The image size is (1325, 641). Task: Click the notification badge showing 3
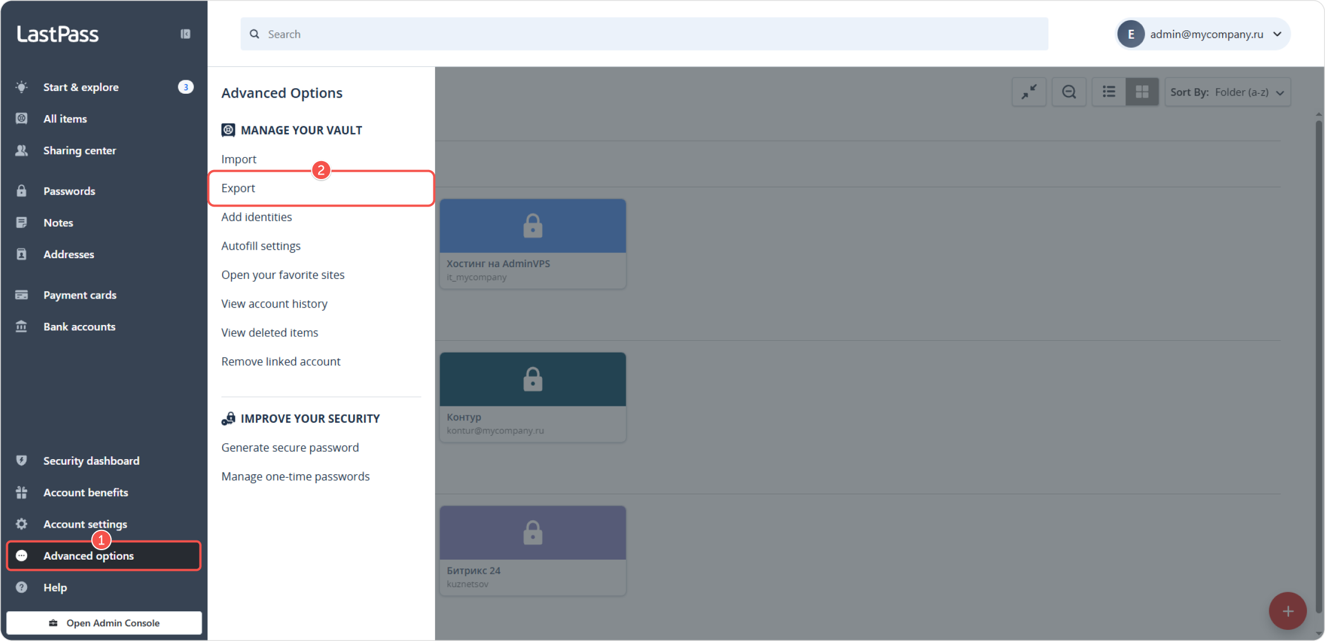pyautogui.click(x=186, y=87)
